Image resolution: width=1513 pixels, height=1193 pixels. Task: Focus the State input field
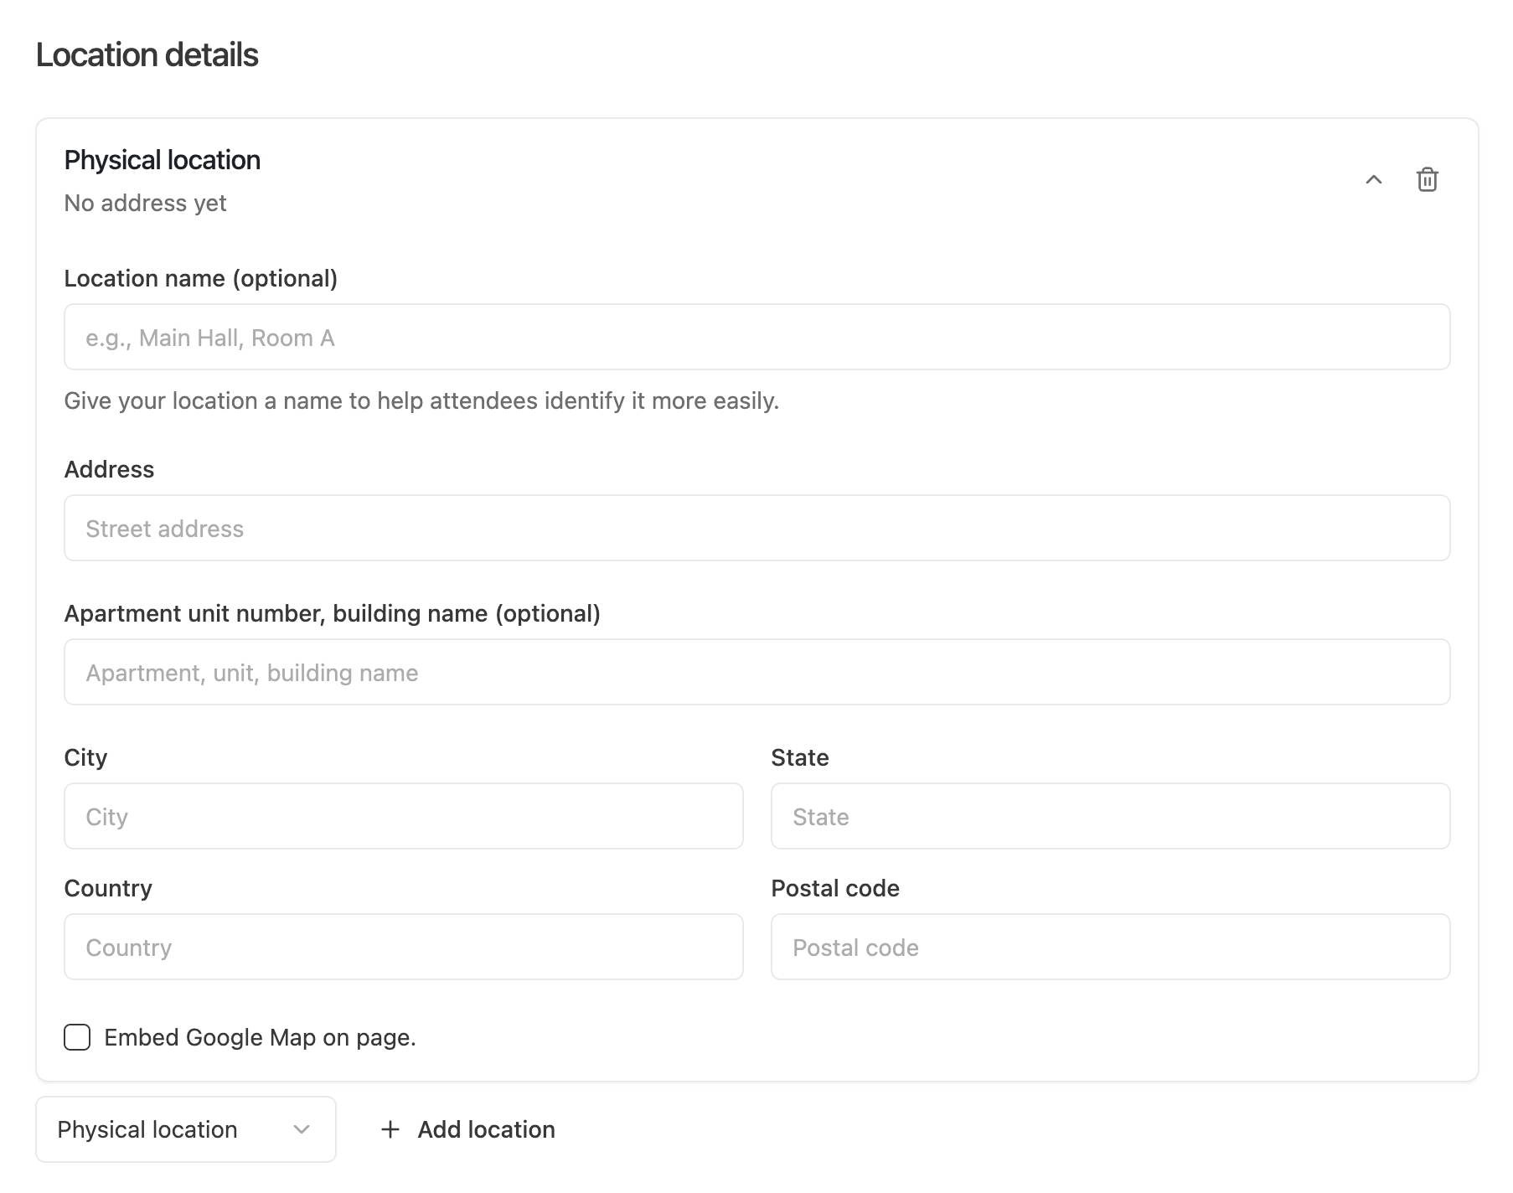click(1110, 816)
